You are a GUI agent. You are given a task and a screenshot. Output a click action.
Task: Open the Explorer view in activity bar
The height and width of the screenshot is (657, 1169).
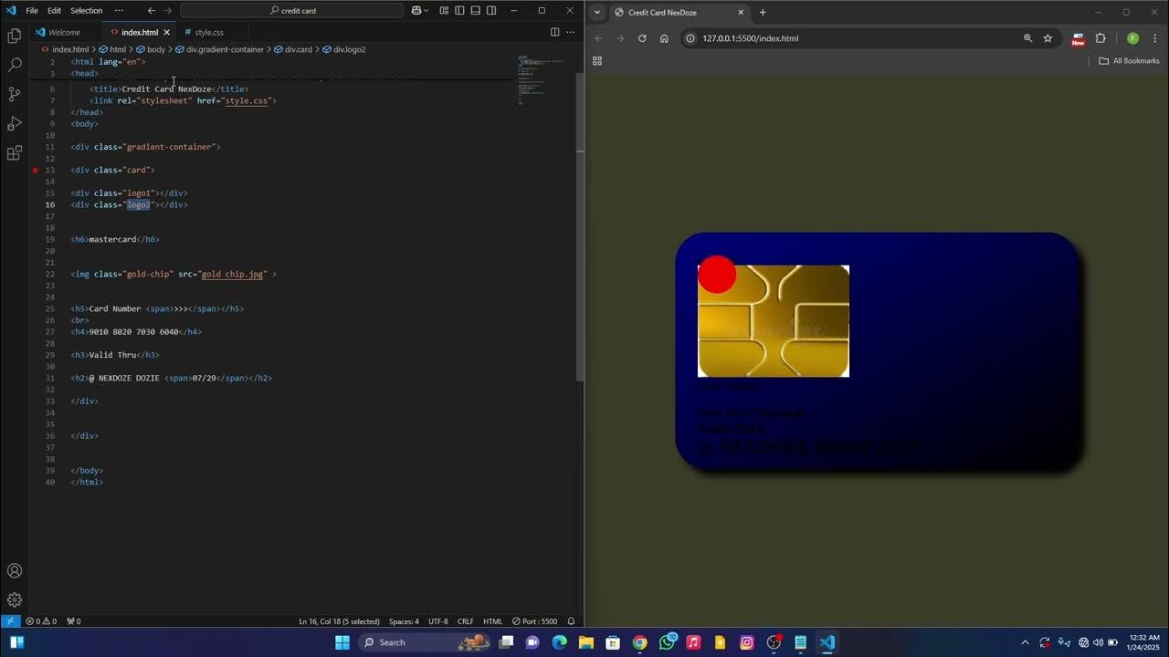15,36
